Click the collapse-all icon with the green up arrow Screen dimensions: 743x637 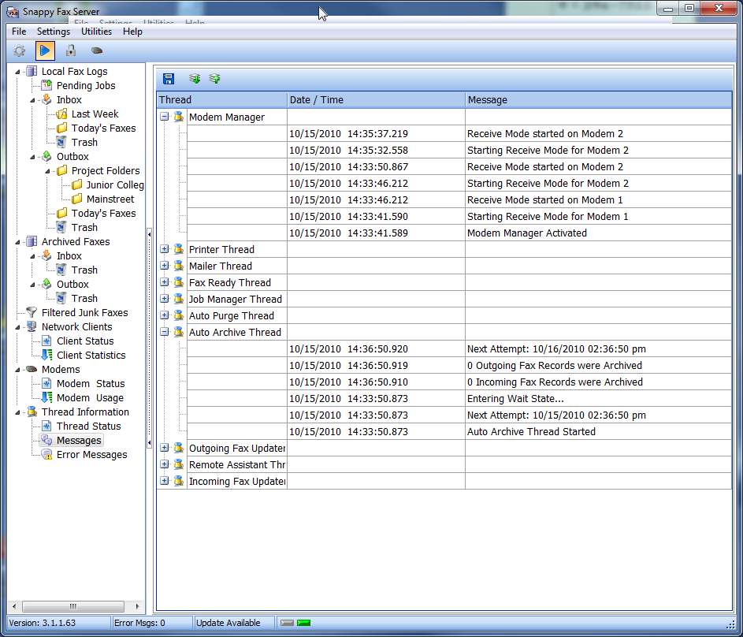click(214, 79)
